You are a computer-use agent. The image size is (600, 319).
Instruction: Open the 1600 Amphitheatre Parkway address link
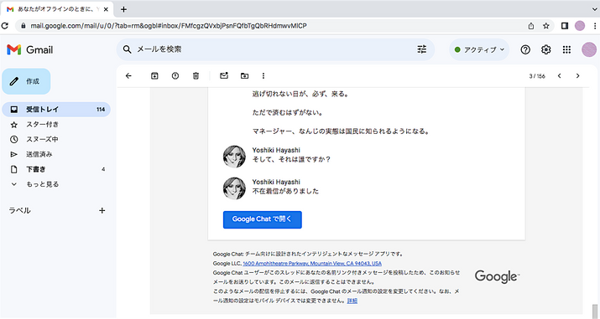(312, 263)
